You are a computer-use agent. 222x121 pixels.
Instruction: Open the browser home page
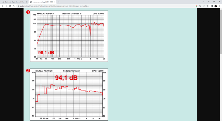(x=14, y=6)
